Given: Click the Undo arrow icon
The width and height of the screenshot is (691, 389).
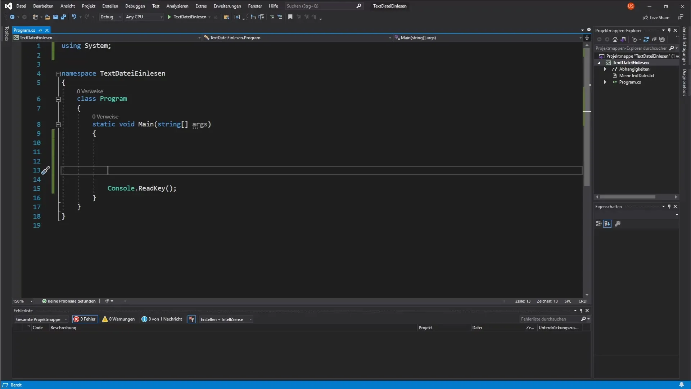Looking at the screenshot, I should (x=74, y=17).
